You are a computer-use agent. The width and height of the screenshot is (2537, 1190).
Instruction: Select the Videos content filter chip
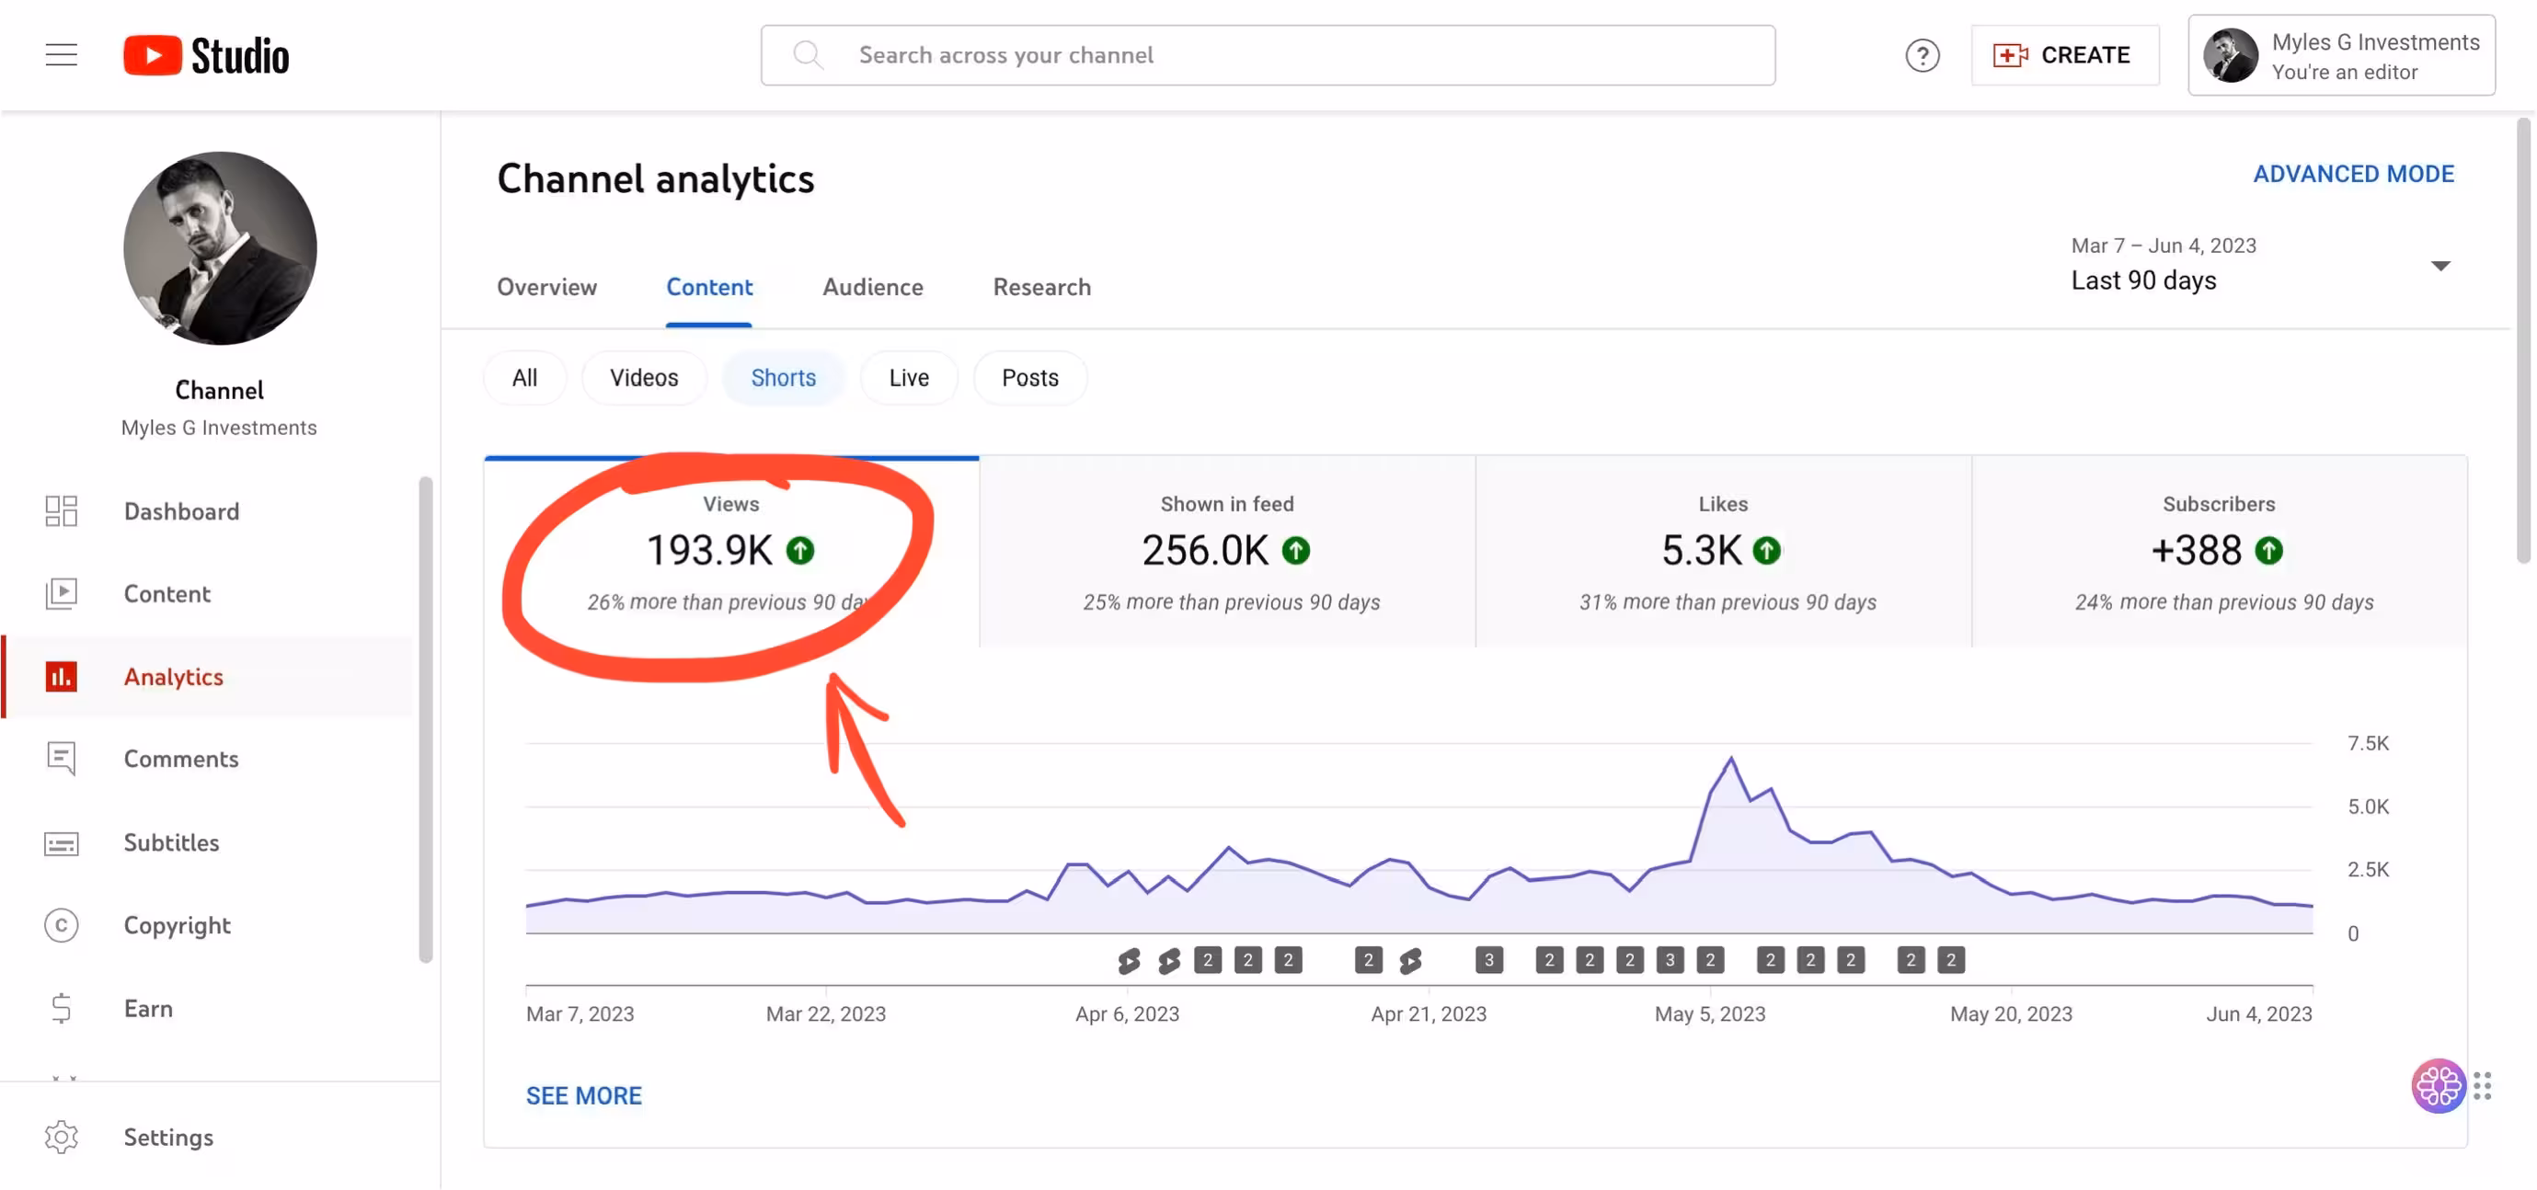[643, 378]
